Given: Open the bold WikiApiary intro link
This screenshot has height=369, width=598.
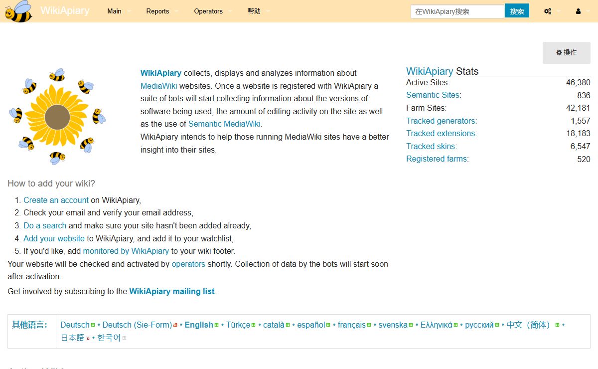Looking at the screenshot, I should [x=161, y=73].
